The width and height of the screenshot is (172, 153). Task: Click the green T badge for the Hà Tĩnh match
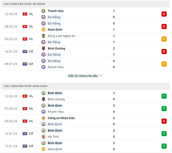point(164,134)
